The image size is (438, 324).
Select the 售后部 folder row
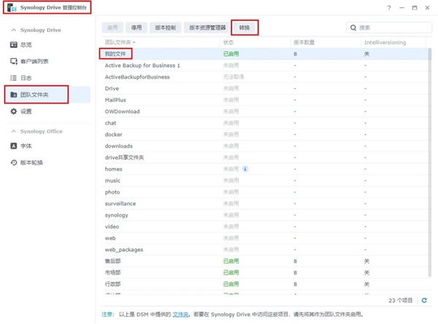click(x=265, y=261)
